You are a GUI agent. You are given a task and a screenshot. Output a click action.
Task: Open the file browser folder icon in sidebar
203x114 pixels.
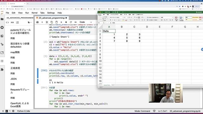(2, 19)
